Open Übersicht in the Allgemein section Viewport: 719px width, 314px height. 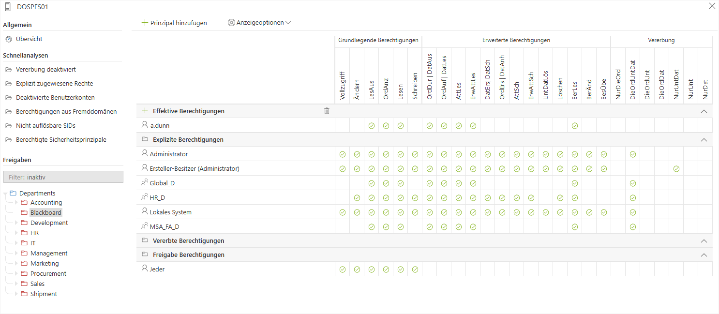[29, 39]
